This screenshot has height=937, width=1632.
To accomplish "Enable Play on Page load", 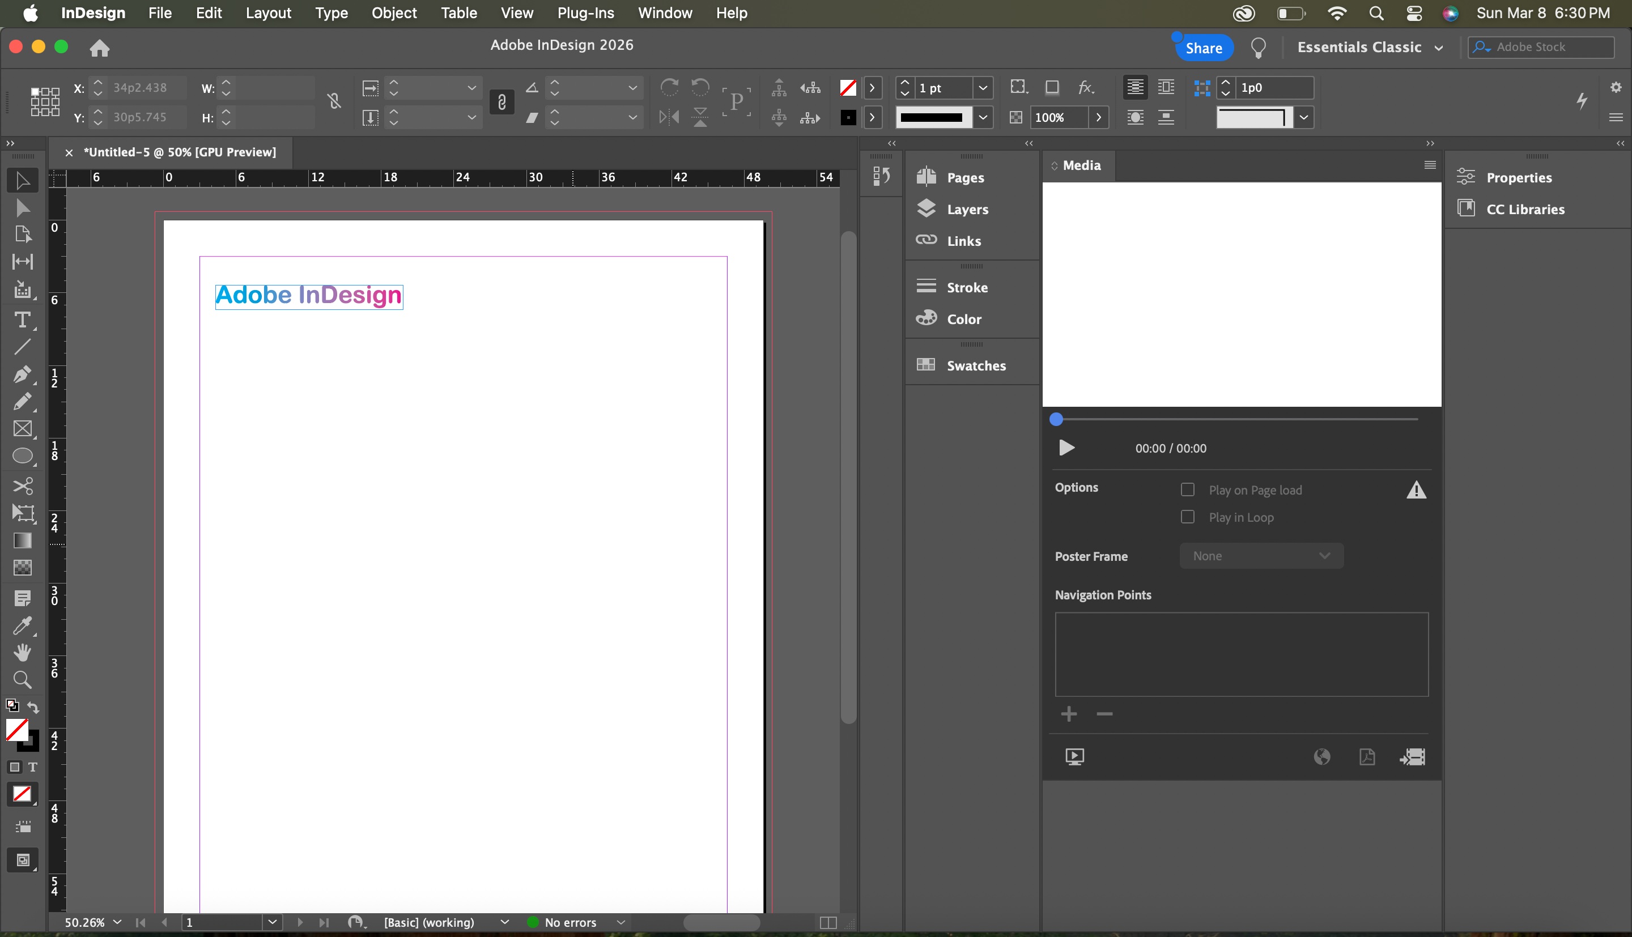I will click(x=1187, y=489).
